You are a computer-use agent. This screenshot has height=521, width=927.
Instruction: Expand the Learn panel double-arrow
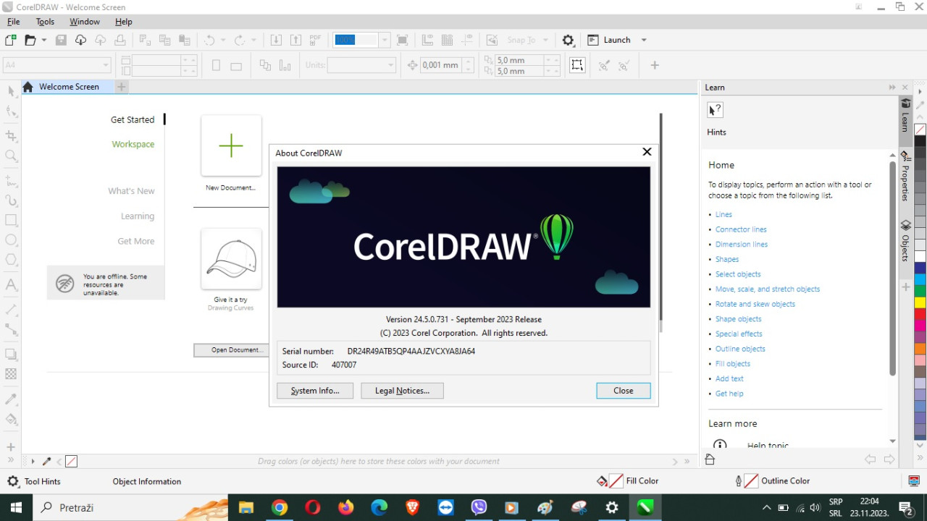[892, 88]
